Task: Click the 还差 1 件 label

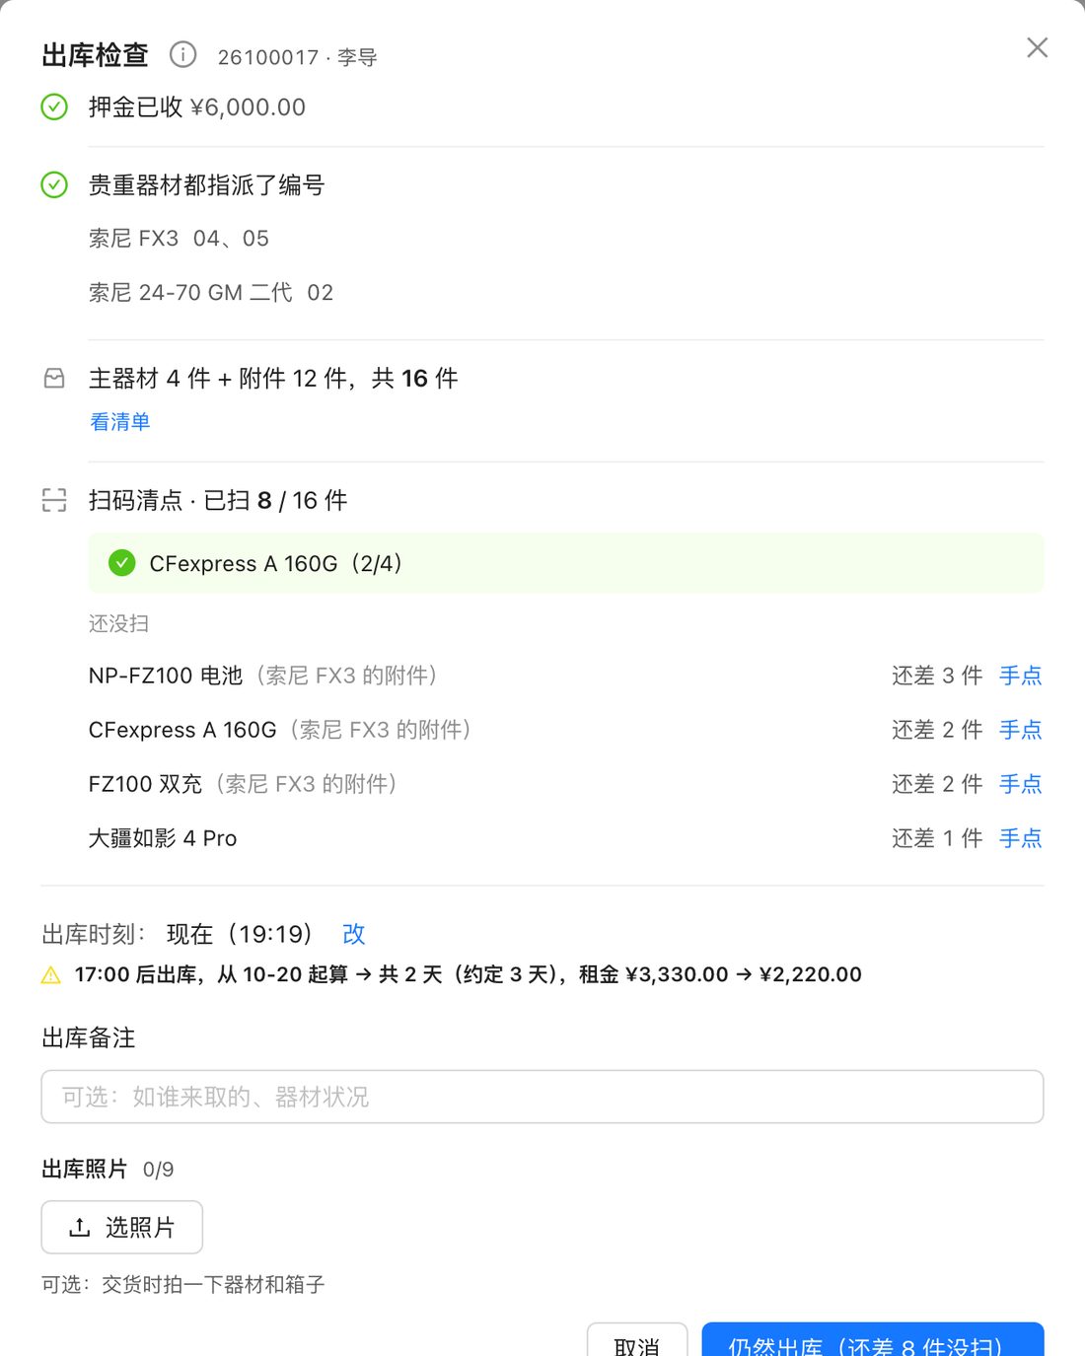Action: click(x=937, y=838)
